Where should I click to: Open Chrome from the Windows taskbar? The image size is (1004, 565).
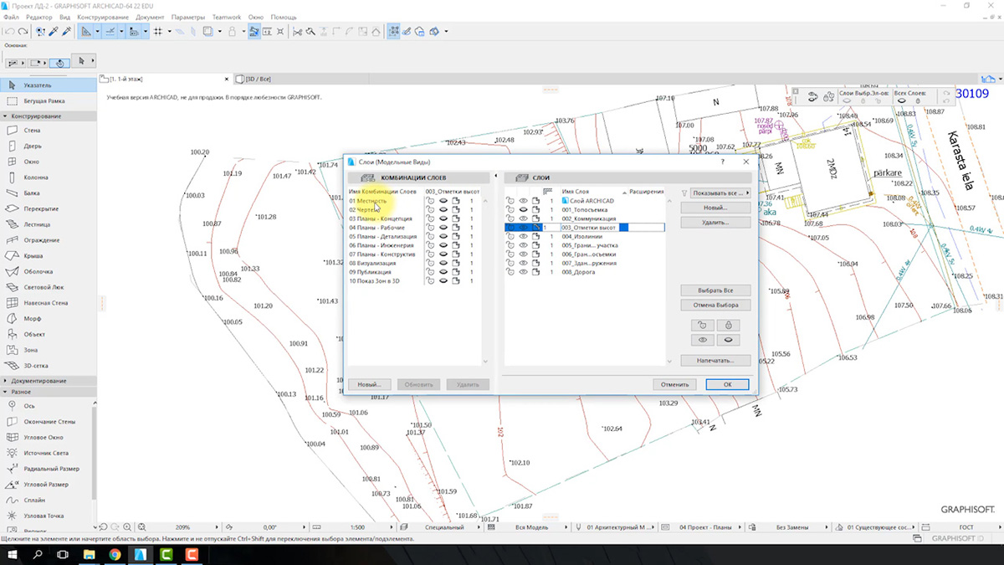pyautogui.click(x=115, y=554)
